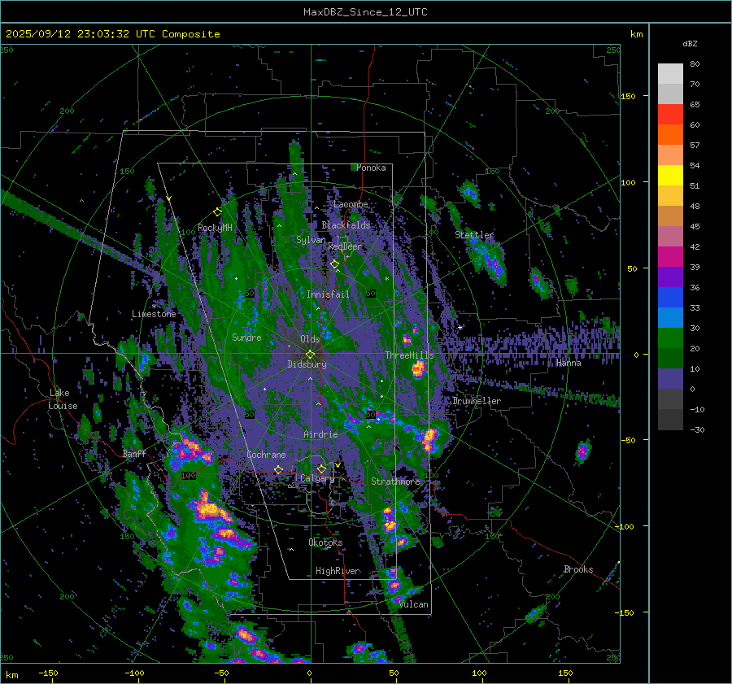This screenshot has width=732, height=684.
Task: Click the Sylvan label on the map
Action: (311, 240)
